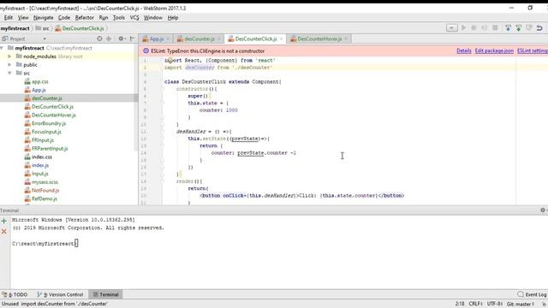Open the run configuration dropdown
Image resolution: width=548 pixels, height=308 pixels.
[x=451, y=28]
